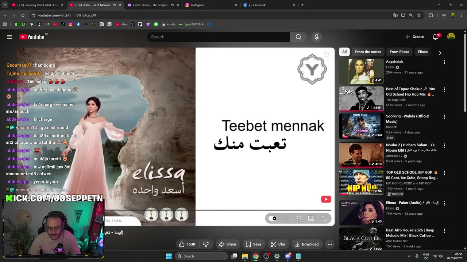
Task: Select the From the series chip
Action: (x=368, y=52)
